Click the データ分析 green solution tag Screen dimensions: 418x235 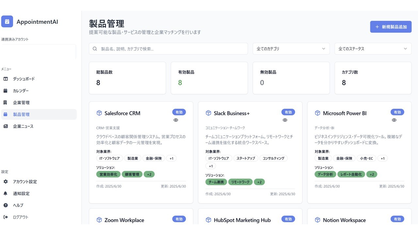click(325, 174)
